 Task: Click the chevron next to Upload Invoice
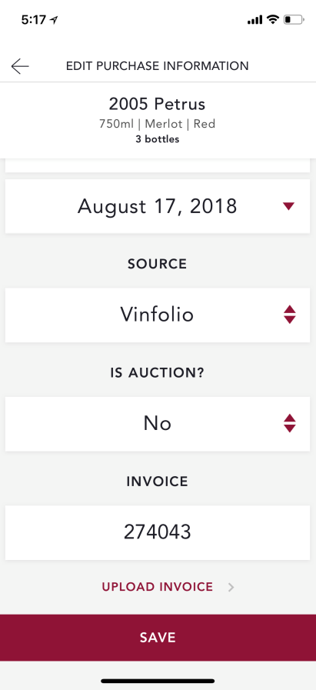pos(231,587)
